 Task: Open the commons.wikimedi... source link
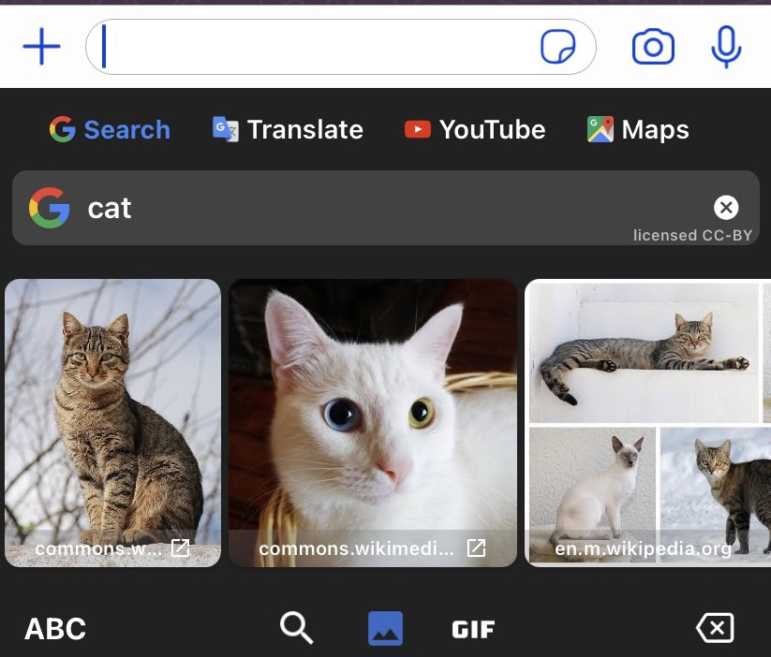click(357, 548)
